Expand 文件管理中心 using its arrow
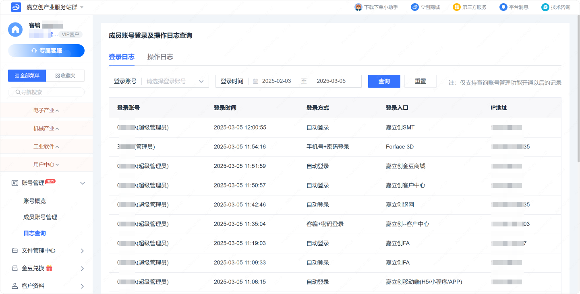The image size is (580, 294). coord(83,251)
